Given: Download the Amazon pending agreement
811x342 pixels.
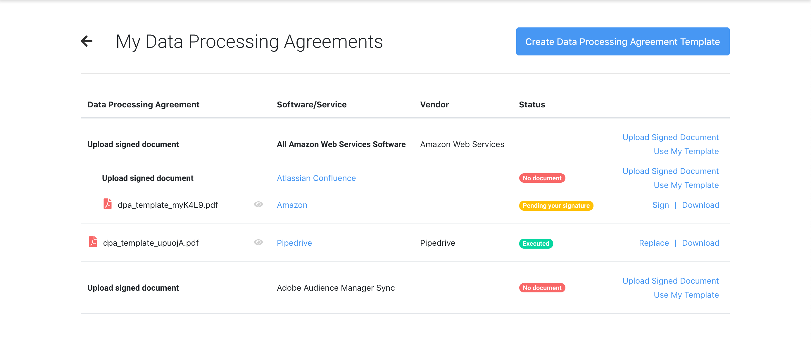Looking at the screenshot, I should (700, 205).
